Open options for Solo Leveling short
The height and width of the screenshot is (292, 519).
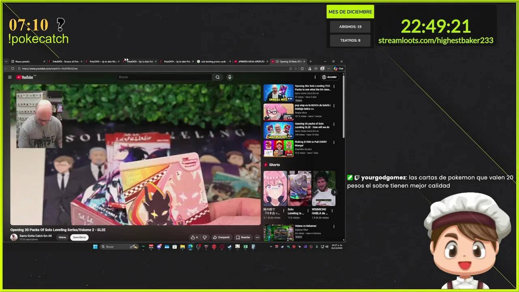309,210
